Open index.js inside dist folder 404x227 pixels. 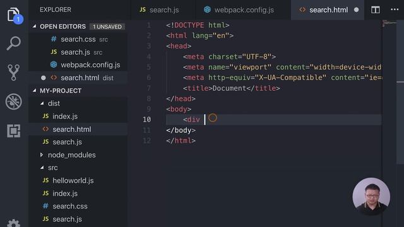tap(78, 116)
